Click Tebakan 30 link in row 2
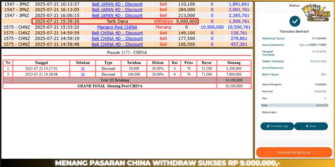The height and width of the screenshot is (167, 335). click(x=82, y=75)
